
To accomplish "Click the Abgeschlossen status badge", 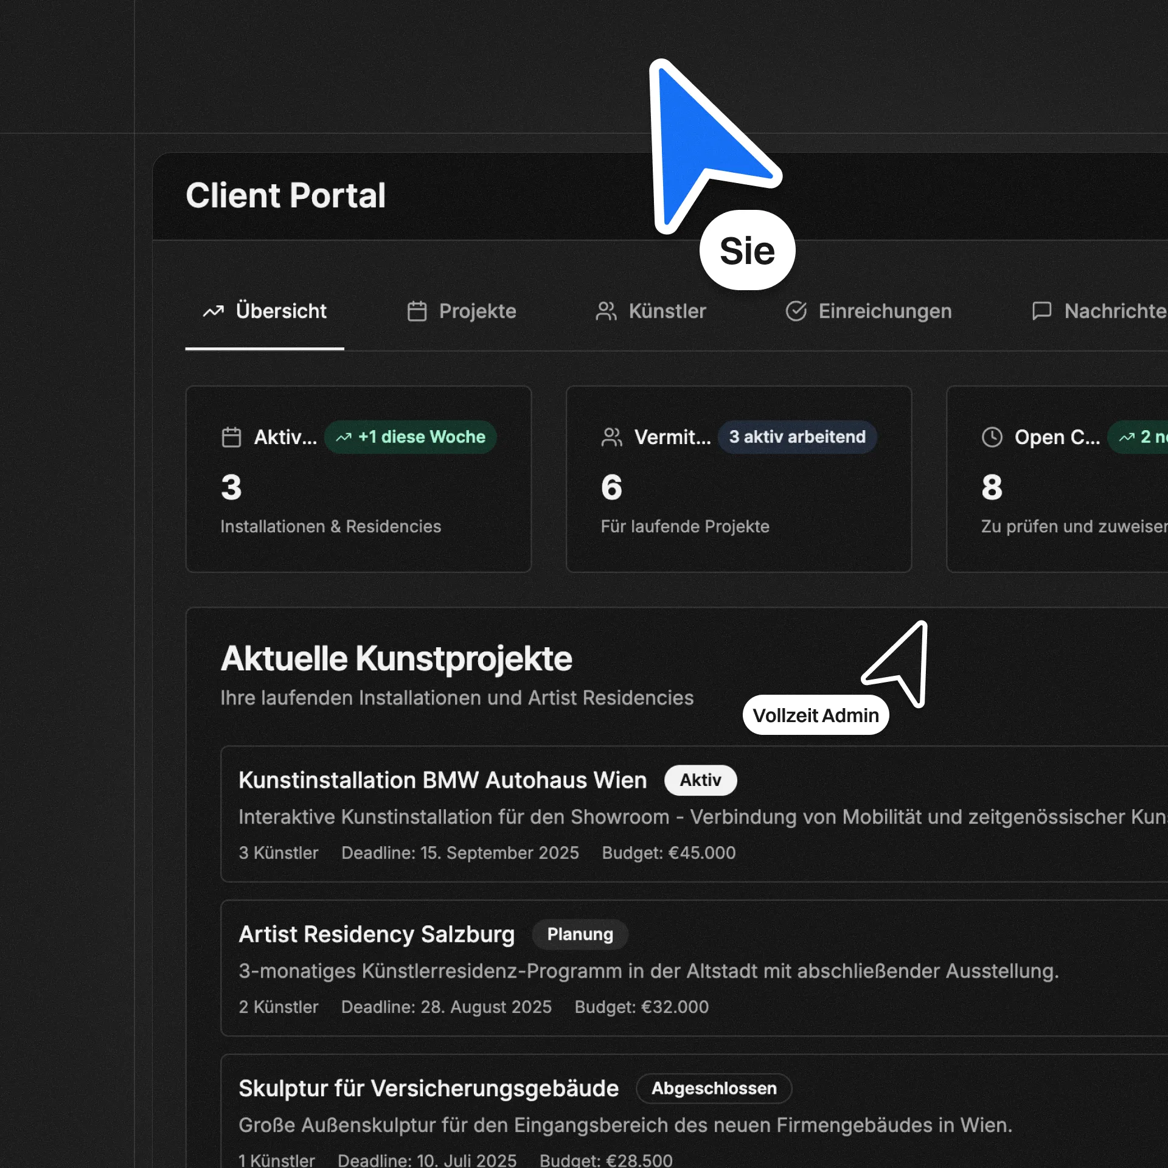I will pyautogui.click(x=714, y=1088).
